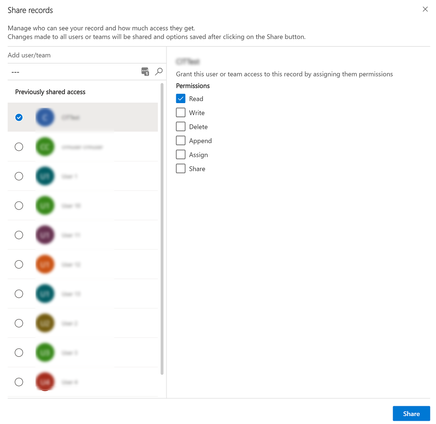Tick the Append permission checkbox
Screen dimensions: 436x424
[x=180, y=140]
